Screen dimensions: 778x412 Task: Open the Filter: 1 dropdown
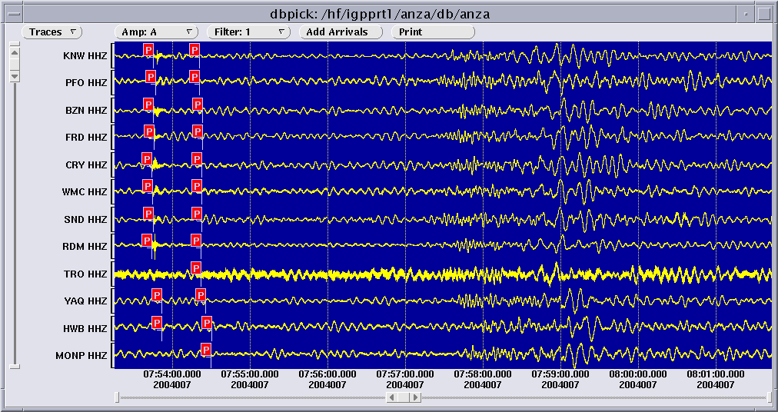pos(248,32)
